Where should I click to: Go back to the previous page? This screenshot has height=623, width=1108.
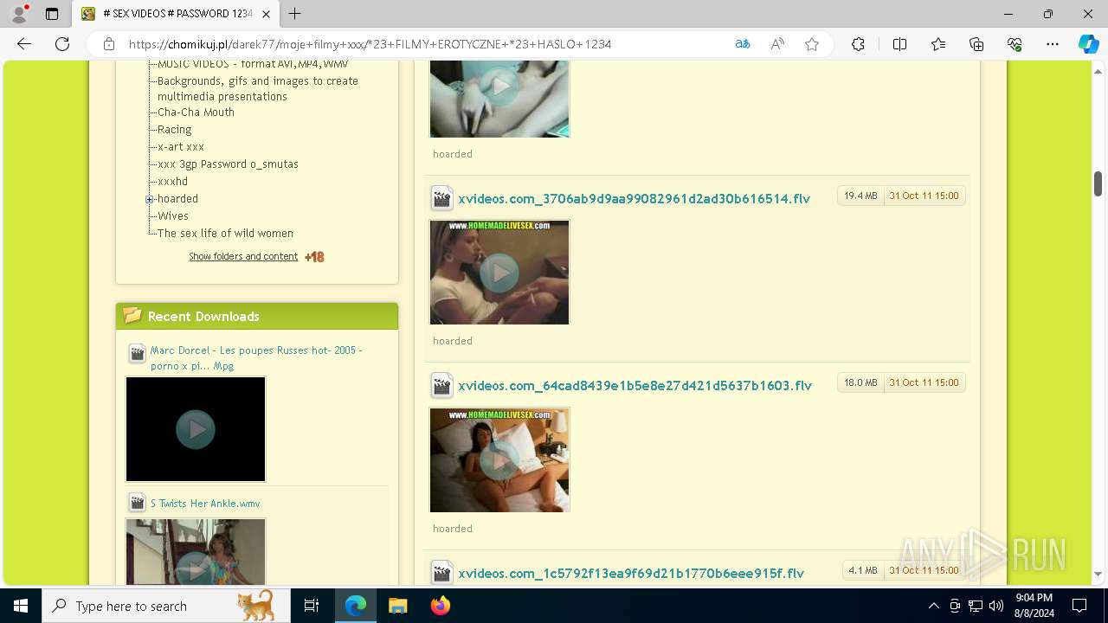24,44
